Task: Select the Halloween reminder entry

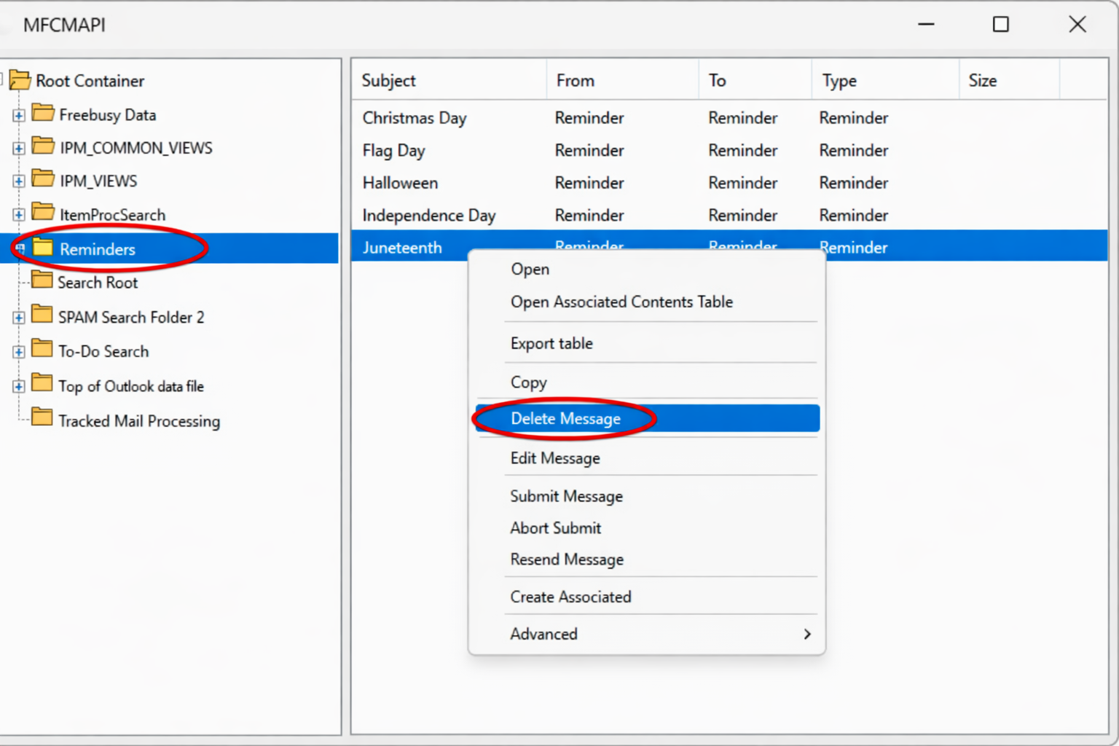Action: pos(400,183)
